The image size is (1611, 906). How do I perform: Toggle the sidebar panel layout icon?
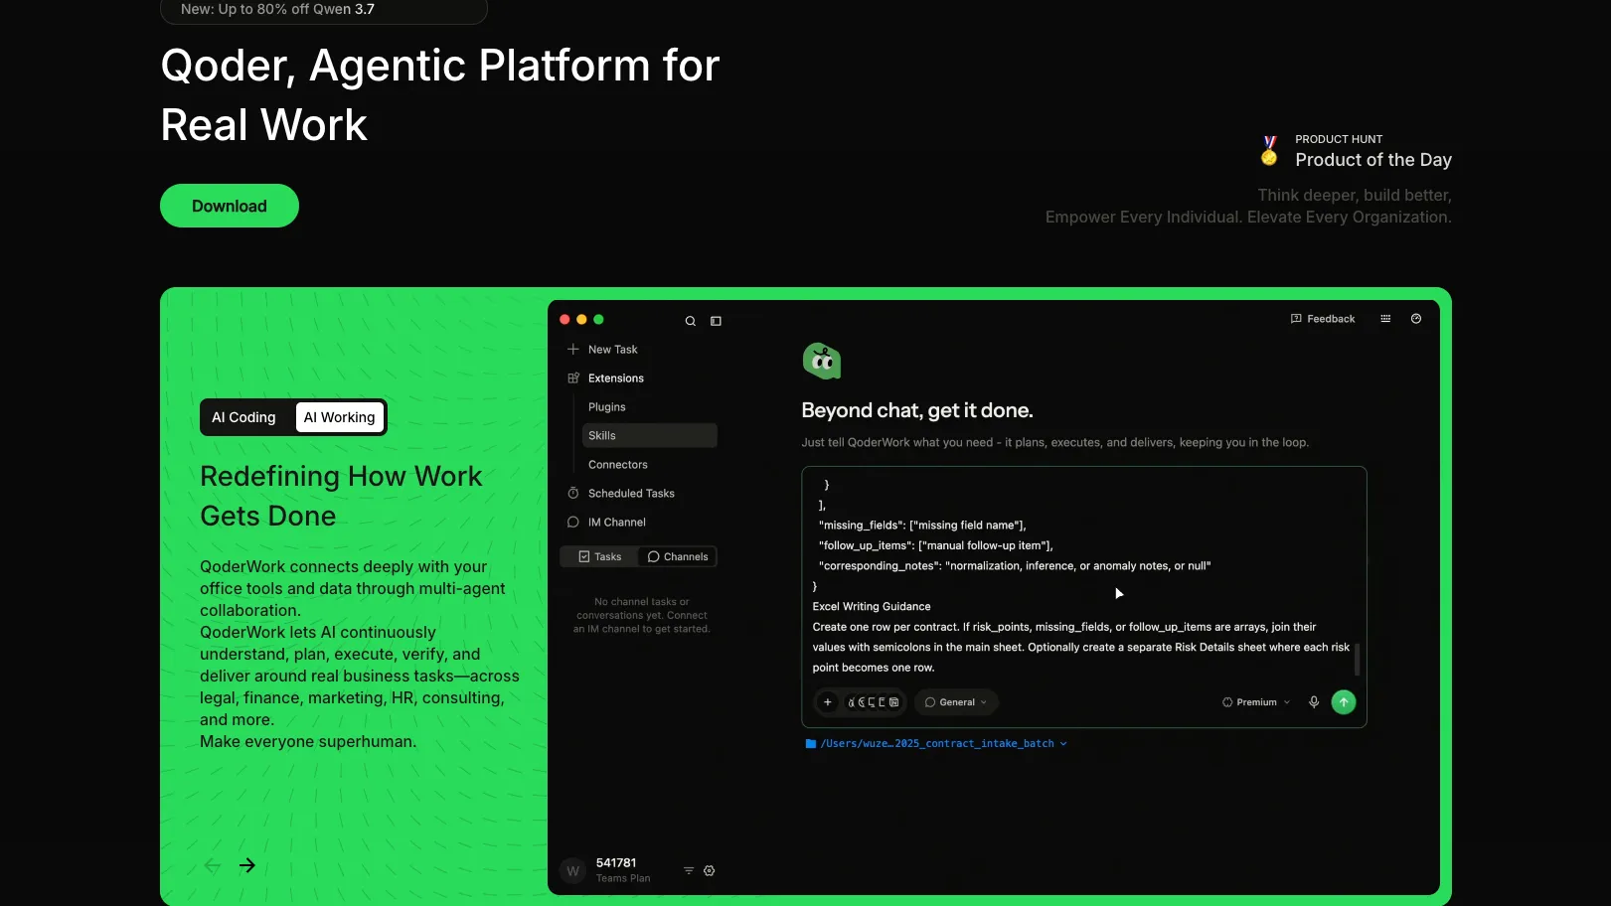click(x=716, y=321)
